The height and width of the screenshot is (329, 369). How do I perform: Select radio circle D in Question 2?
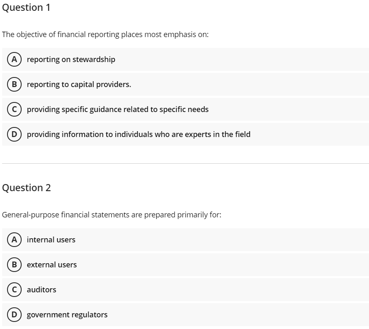pos(14,315)
